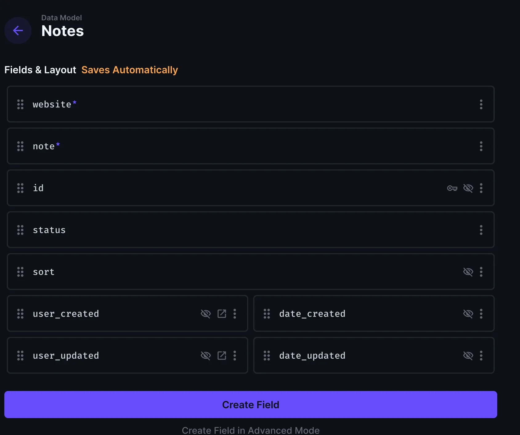The width and height of the screenshot is (520, 435).
Task: Click the drag handle of the note field
Action: [x=20, y=146]
